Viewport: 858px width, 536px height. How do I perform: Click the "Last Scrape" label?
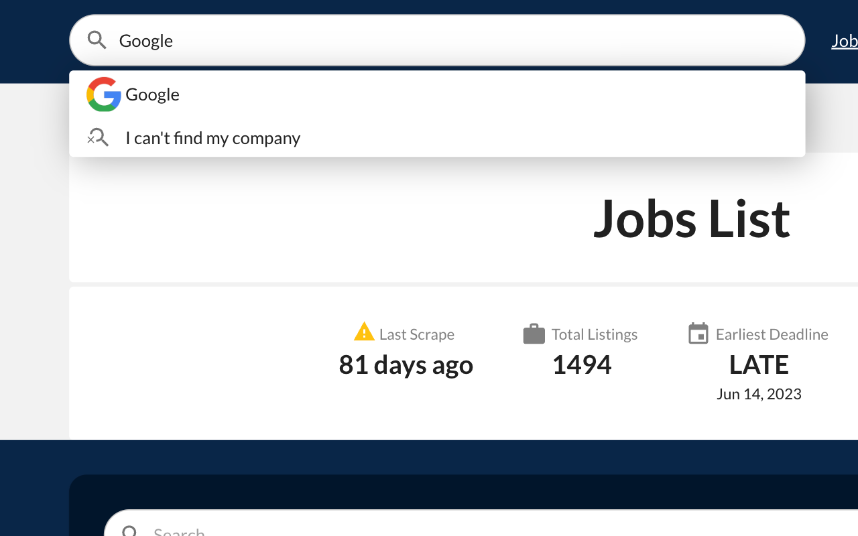[417, 334]
